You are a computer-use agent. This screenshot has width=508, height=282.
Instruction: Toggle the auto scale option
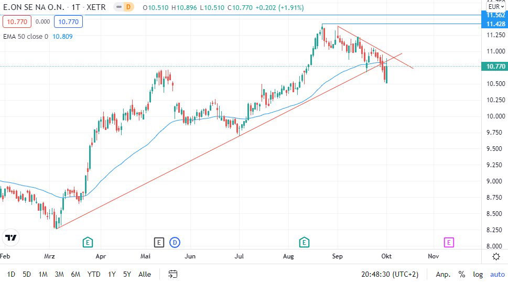click(497, 274)
